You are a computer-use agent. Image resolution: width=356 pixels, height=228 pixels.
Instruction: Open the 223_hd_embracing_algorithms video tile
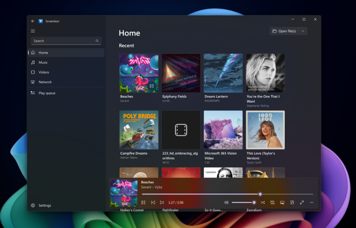pos(181,130)
